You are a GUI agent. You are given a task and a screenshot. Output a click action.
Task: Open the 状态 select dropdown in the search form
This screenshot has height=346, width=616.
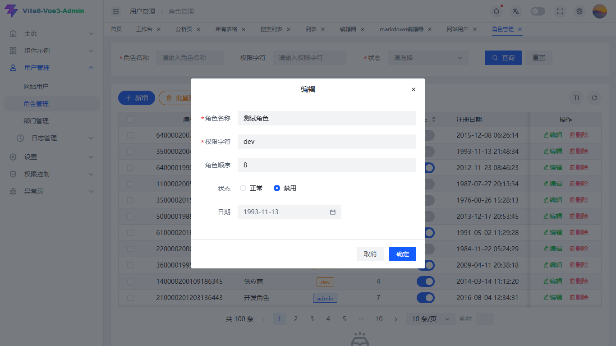pyautogui.click(x=428, y=58)
